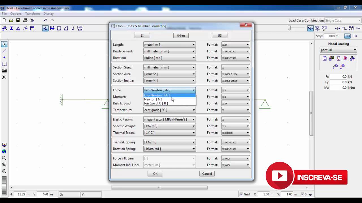Screen dimensions: 362x203
Task: Click the US units preset button
Action: pyautogui.click(x=220, y=36)
